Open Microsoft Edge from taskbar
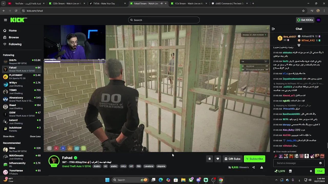This screenshot has width=328, height=184. (161, 180)
